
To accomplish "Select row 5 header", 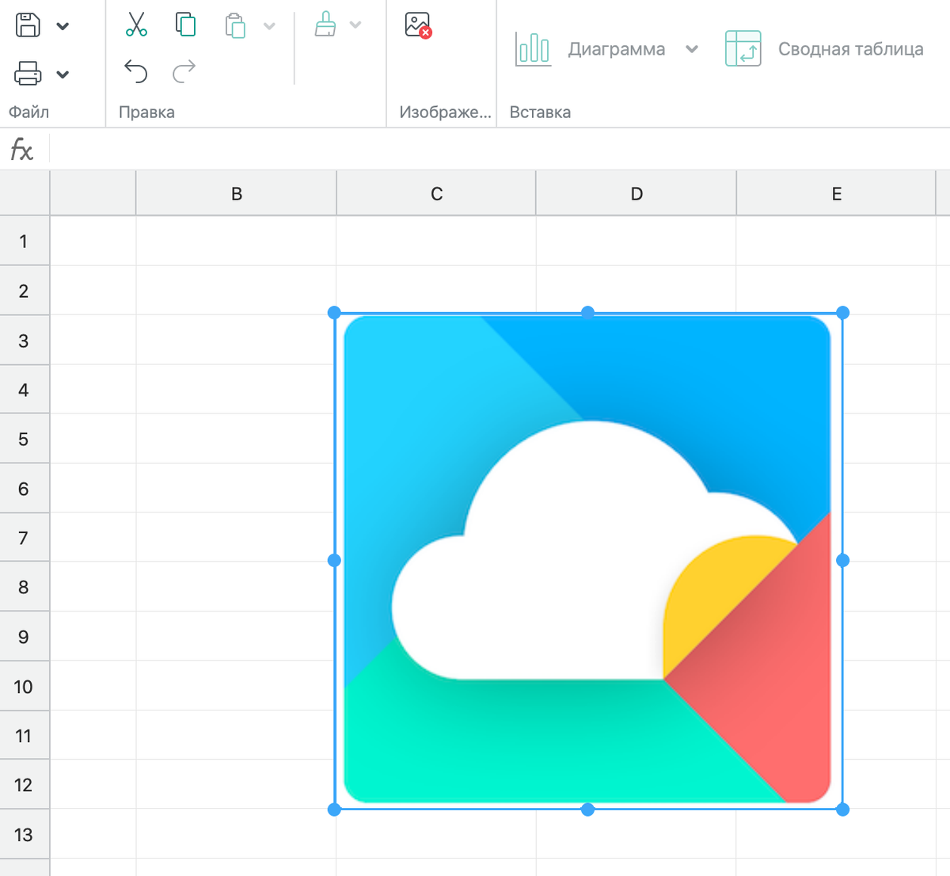I will click(24, 439).
